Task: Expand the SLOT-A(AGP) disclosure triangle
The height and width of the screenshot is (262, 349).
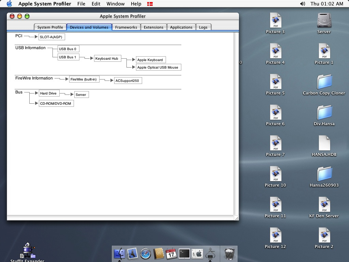Action: coord(36,37)
